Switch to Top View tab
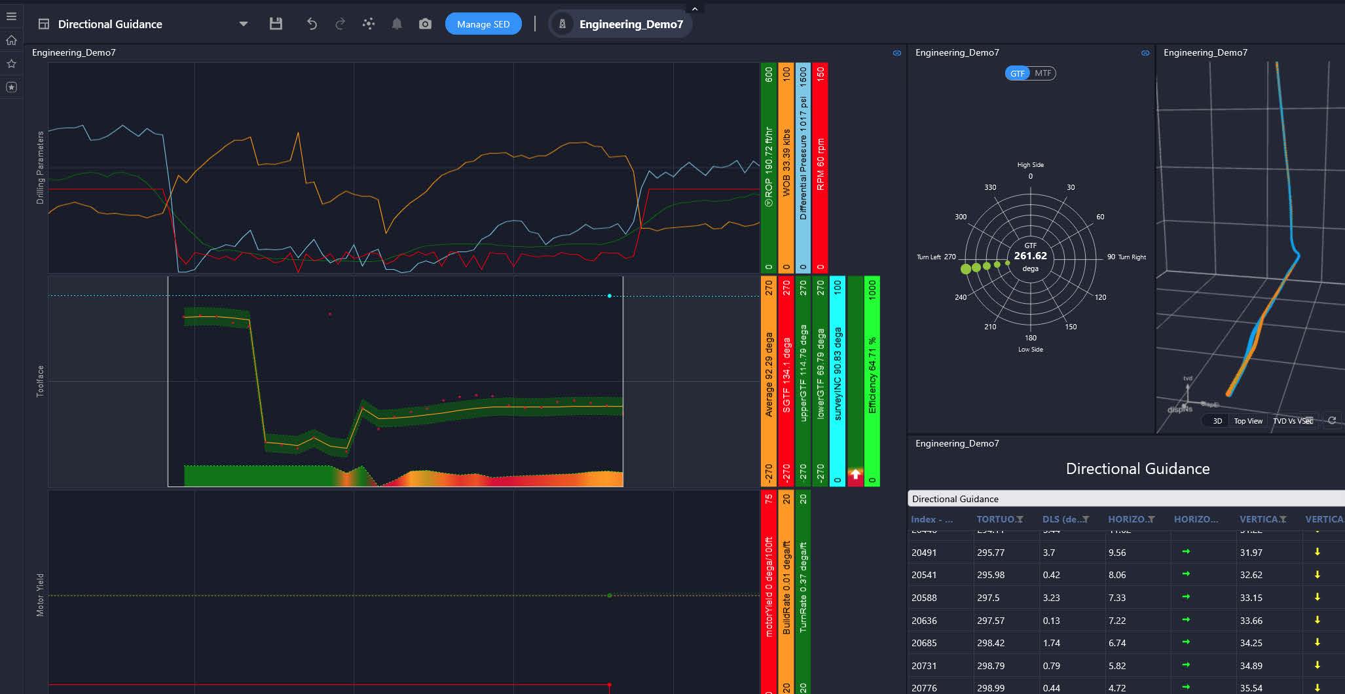Image resolution: width=1345 pixels, height=694 pixels. (x=1248, y=421)
